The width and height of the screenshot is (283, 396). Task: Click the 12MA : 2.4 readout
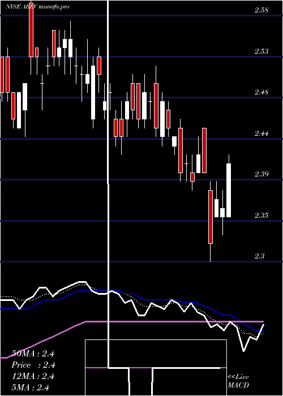click(x=33, y=376)
